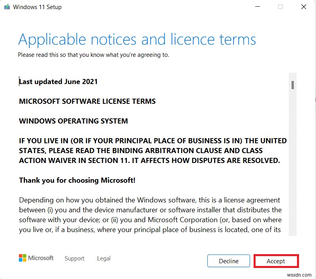The image size is (316, 279).
Task: Click the lower scrollbar track to page down
Action: coord(292,178)
